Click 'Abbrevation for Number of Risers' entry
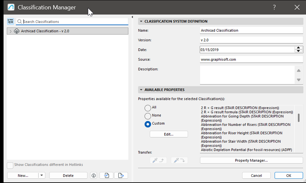The image size is (306, 183). point(246,127)
